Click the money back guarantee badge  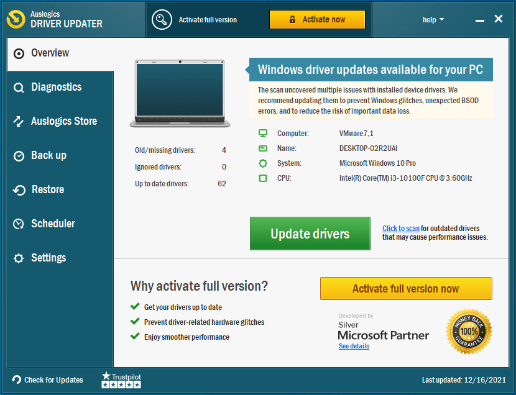coord(469,331)
